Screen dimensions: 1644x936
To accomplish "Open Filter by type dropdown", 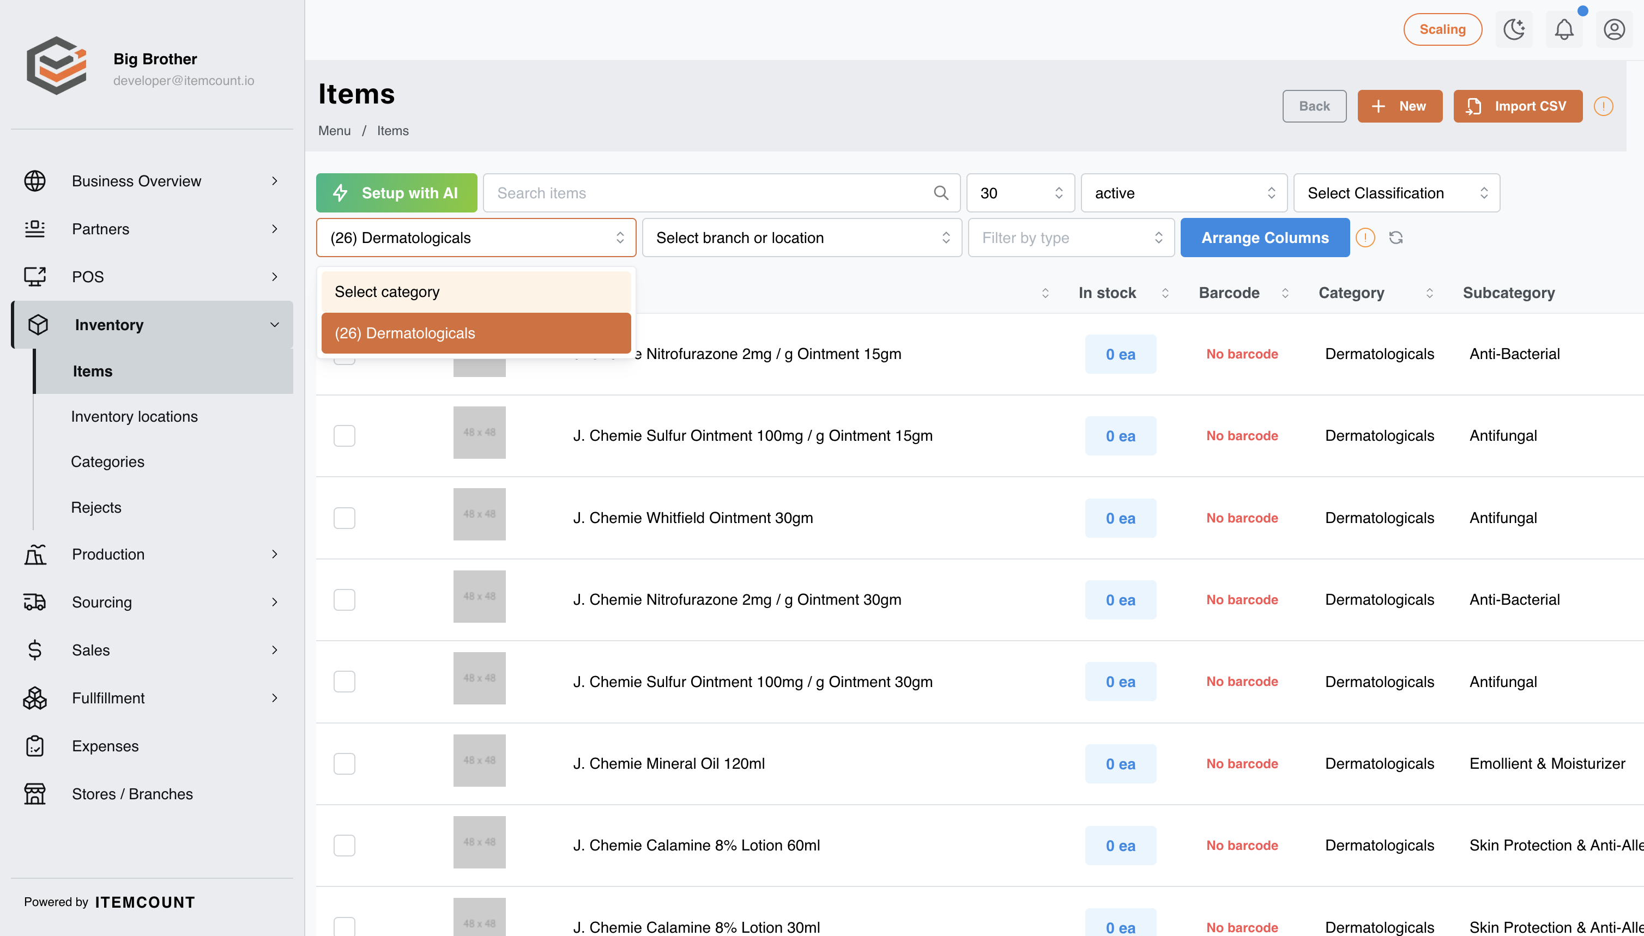I will (x=1071, y=238).
